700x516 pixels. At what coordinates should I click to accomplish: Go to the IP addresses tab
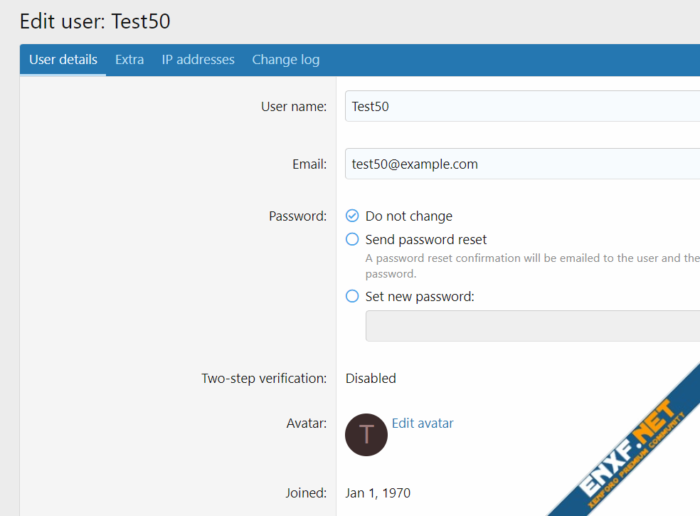point(198,60)
